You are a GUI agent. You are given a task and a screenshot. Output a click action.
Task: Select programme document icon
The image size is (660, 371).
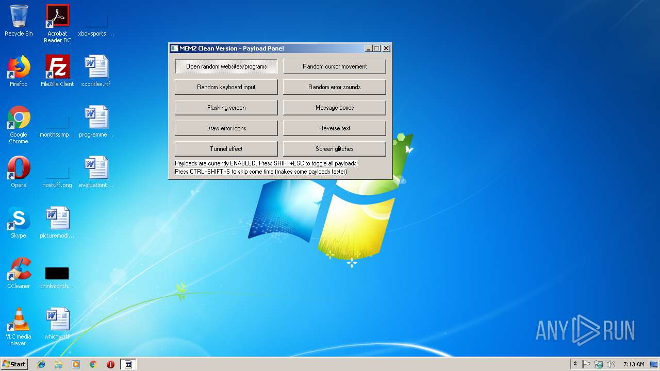(x=96, y=122)
